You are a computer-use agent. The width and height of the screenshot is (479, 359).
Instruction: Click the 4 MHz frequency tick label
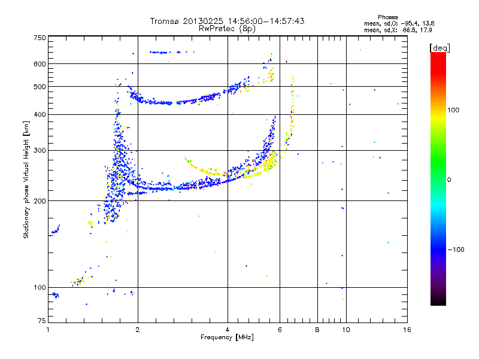(228, 330)
